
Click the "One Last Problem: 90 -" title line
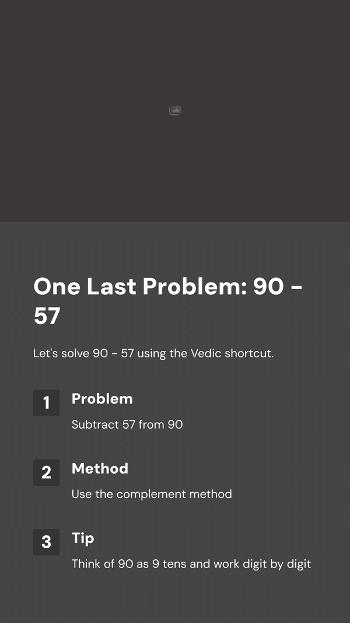(x=168, y=287)
